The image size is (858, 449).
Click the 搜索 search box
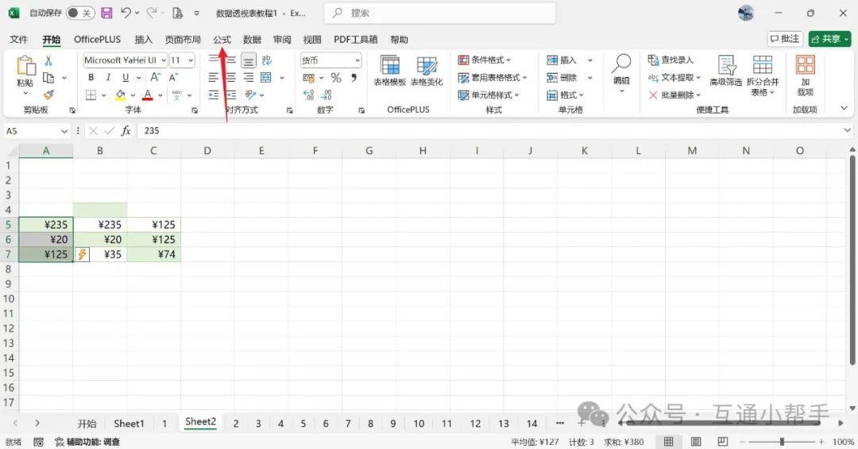coord(440,13)
